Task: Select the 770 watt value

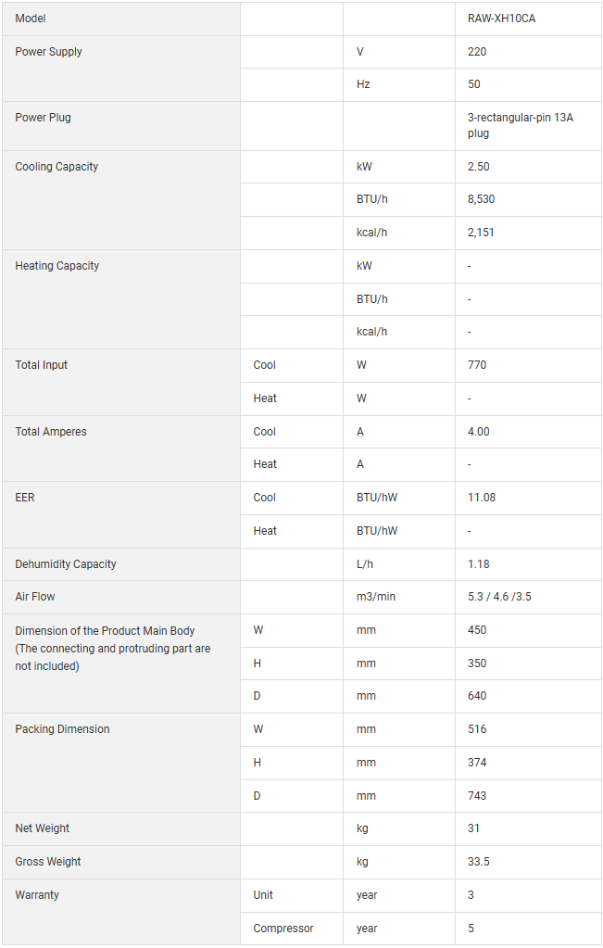Action: click(x=477, y=365)
